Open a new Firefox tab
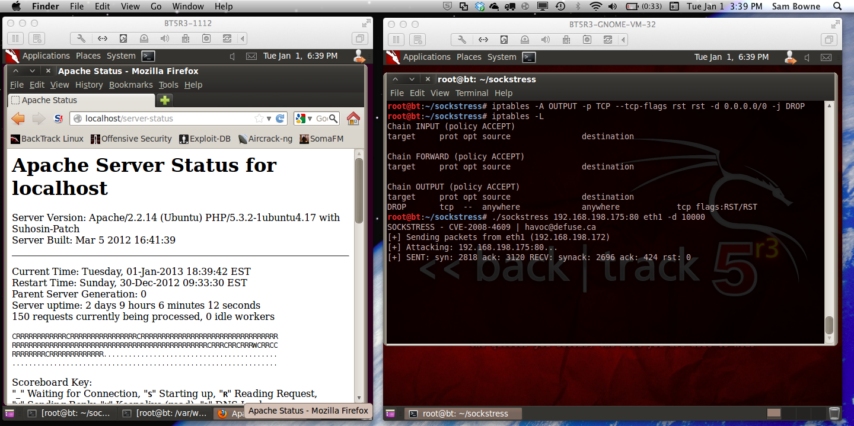 (x=165, y=100)
